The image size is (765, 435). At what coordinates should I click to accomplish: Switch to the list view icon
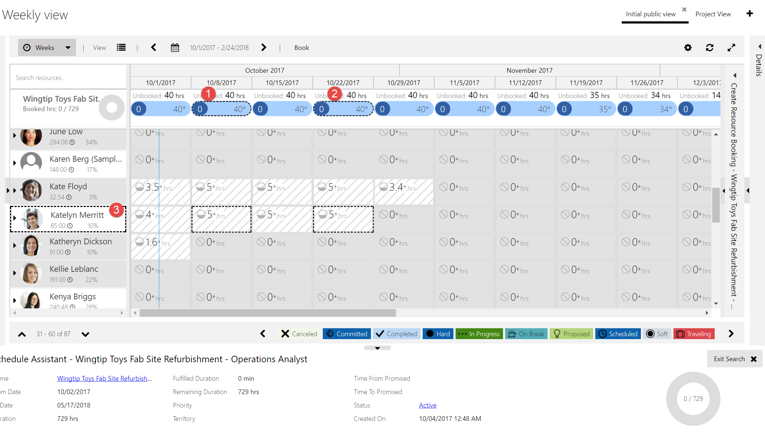point(121,48)
